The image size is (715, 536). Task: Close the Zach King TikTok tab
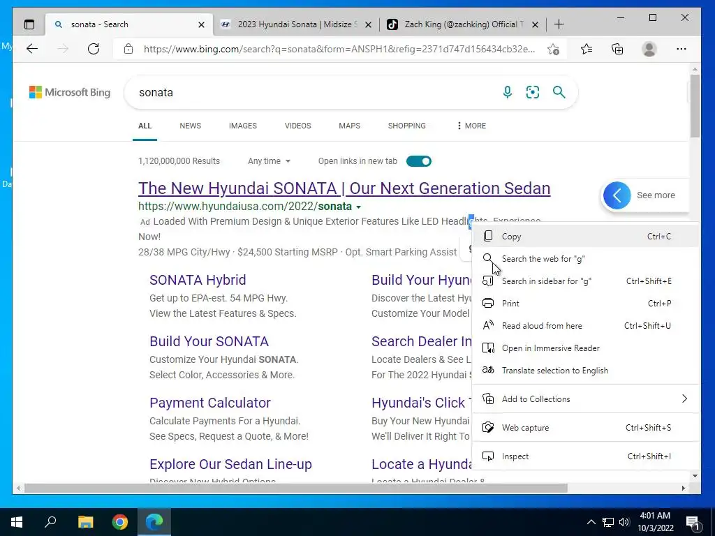point(536,24)
